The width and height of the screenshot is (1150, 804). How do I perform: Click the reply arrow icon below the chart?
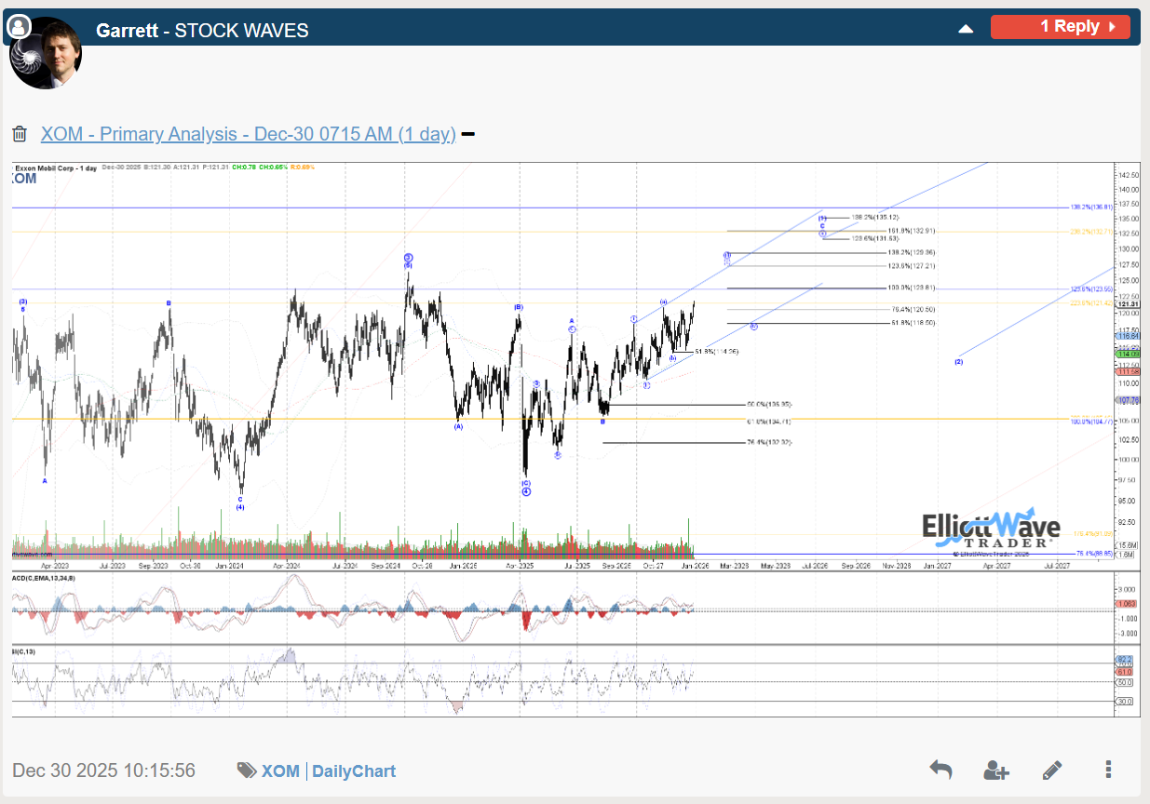click(x=940, y=770)
